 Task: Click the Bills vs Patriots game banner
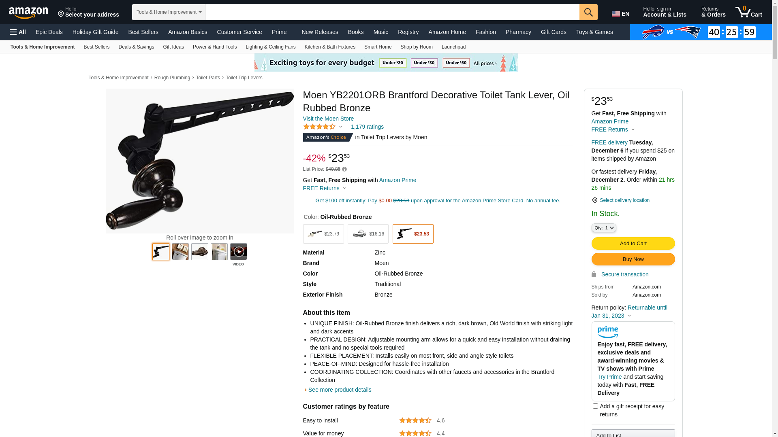click(x=701, y=32)
